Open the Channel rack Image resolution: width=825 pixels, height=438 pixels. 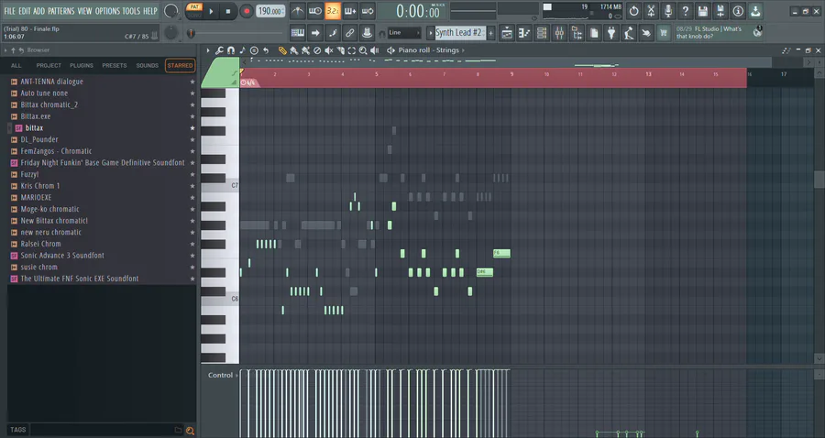click(x=542, y=33)
